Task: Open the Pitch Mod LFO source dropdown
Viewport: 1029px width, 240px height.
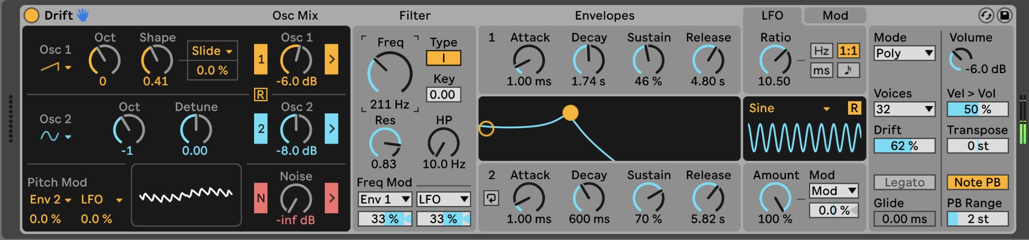Action: (102, 199)
